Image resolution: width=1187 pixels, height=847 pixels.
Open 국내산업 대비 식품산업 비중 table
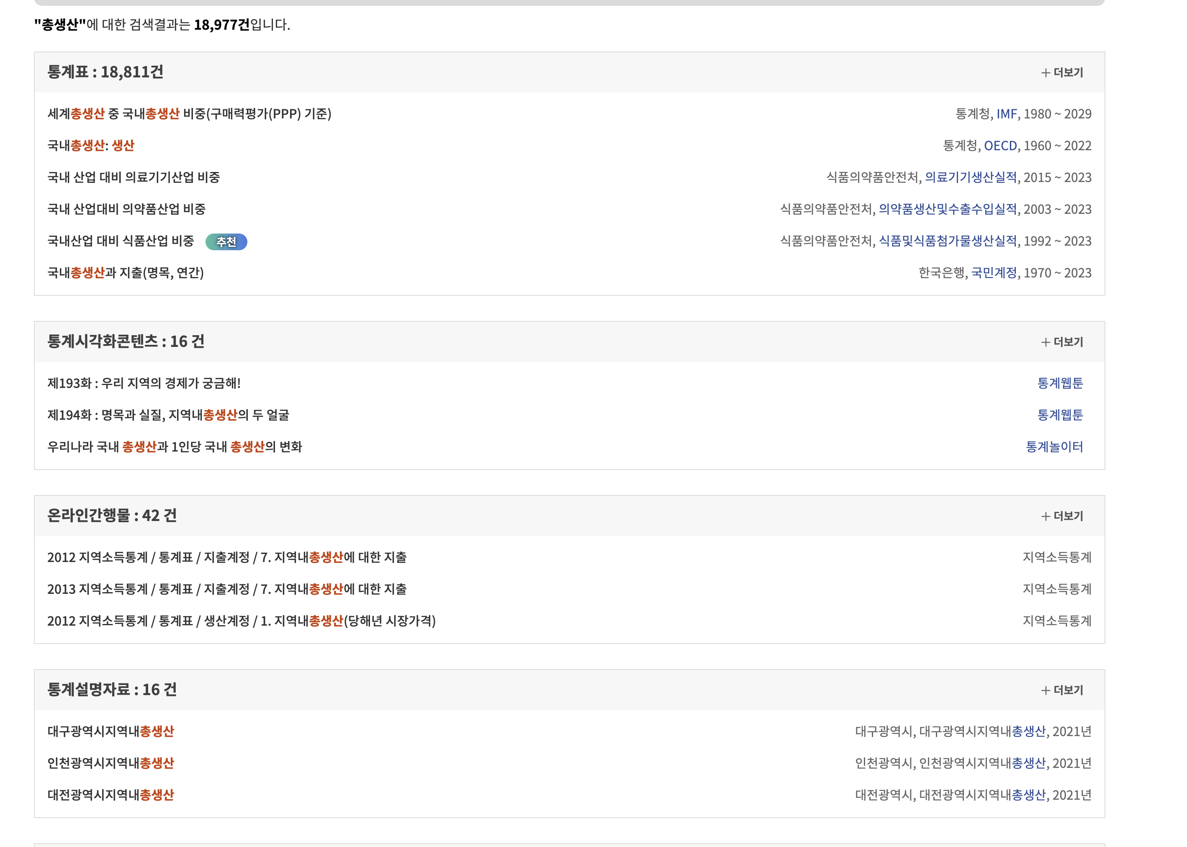121,241
